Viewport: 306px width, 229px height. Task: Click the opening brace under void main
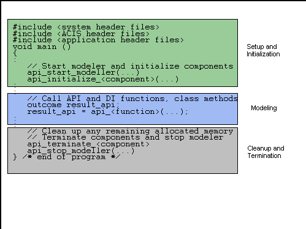pyautogui.click(x=15, y=53)
